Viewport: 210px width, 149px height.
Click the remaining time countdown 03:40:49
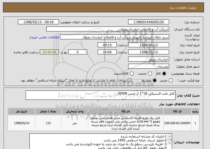click(x=49, y=52)
